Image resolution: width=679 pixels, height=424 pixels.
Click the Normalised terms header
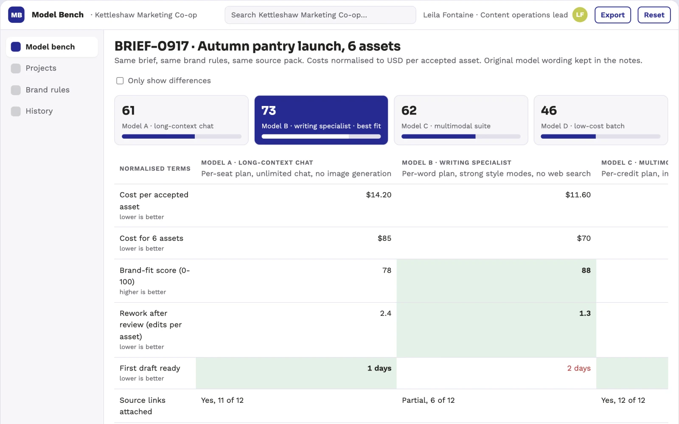(x=155, y=169)
